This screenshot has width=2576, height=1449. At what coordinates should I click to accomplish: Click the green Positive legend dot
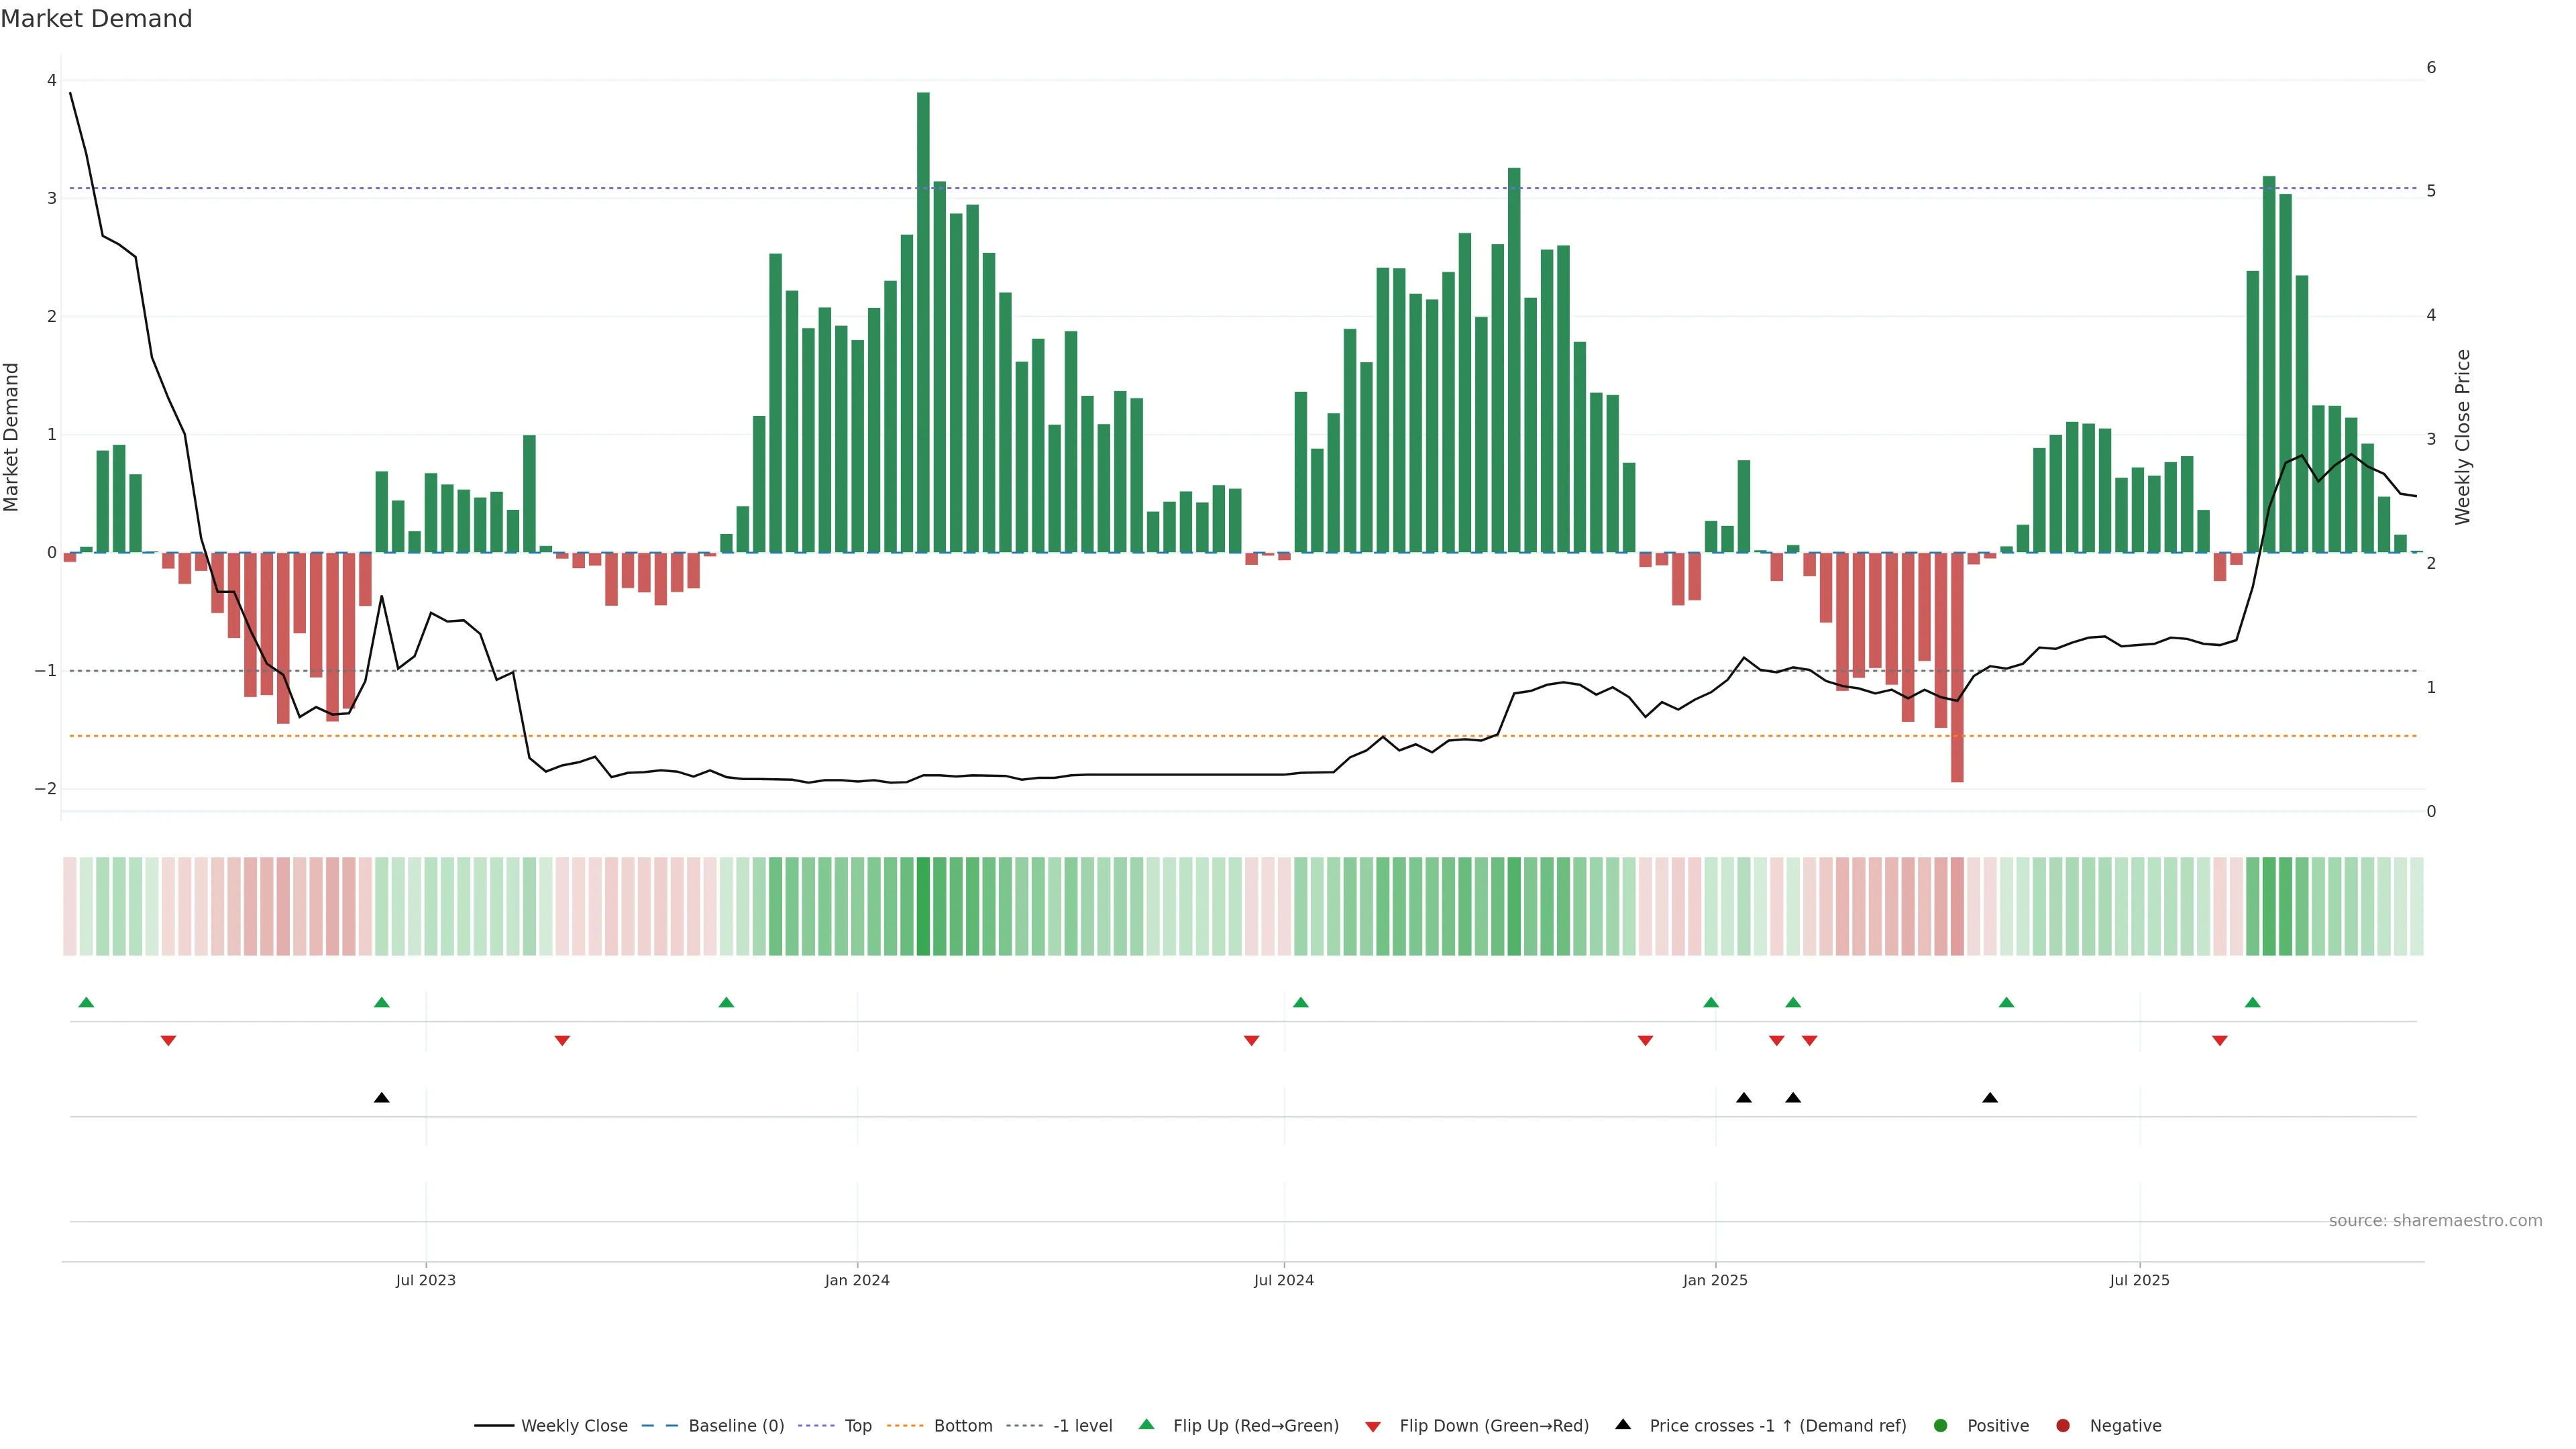1941,1426
